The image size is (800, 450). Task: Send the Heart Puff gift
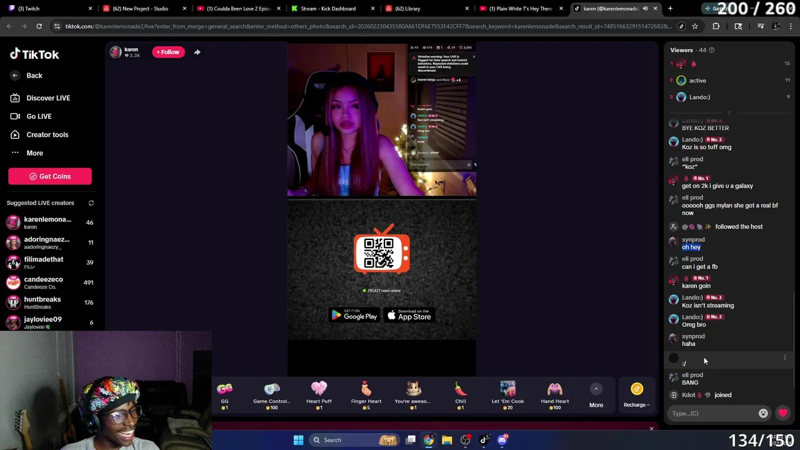tap(319, 396)
